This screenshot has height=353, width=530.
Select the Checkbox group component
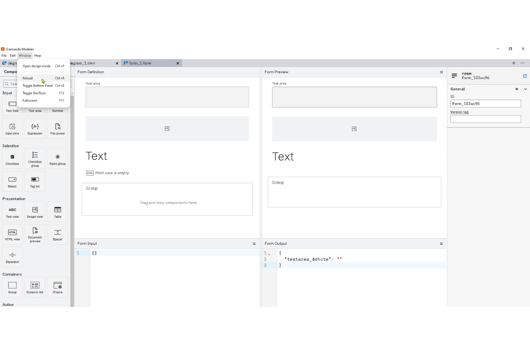pos(35,159)
